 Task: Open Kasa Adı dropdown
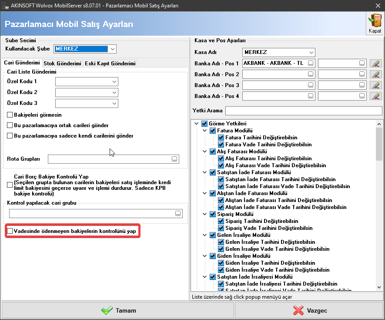point(311,52)
